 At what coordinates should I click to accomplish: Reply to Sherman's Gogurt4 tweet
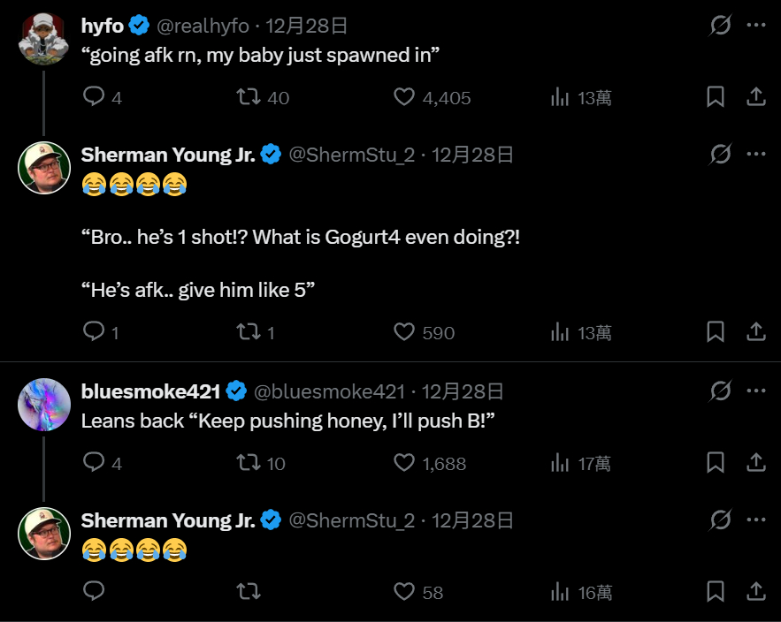tap(94, 332)
